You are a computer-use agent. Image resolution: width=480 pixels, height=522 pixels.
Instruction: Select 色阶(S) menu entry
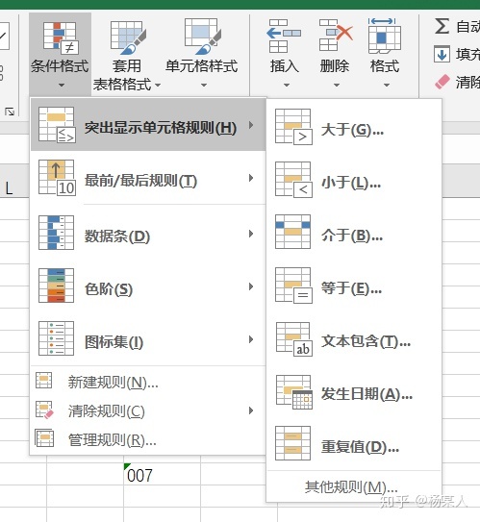(148, 286)
